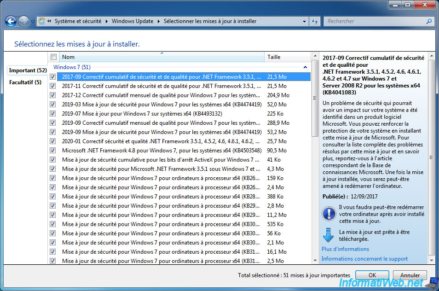Uncheck the 2019-09 Correctif cumulatif mensuel update

click(x=52, y=123)
